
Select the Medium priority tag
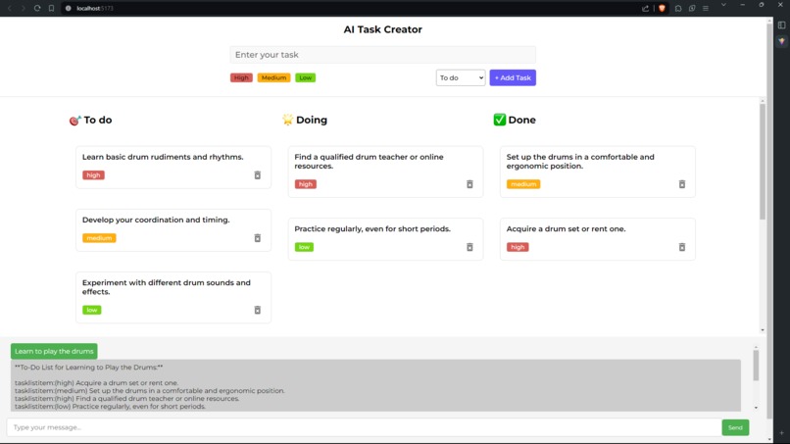click(273, 77)
